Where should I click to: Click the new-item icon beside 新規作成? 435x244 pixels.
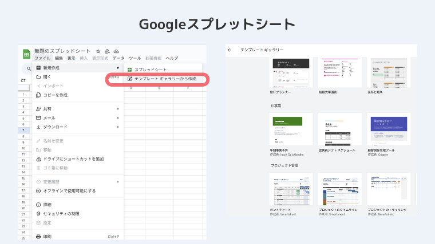tap(38, 68)
